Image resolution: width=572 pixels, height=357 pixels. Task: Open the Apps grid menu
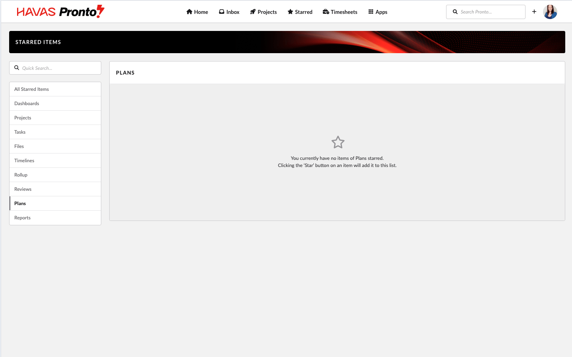click(378, 12)
